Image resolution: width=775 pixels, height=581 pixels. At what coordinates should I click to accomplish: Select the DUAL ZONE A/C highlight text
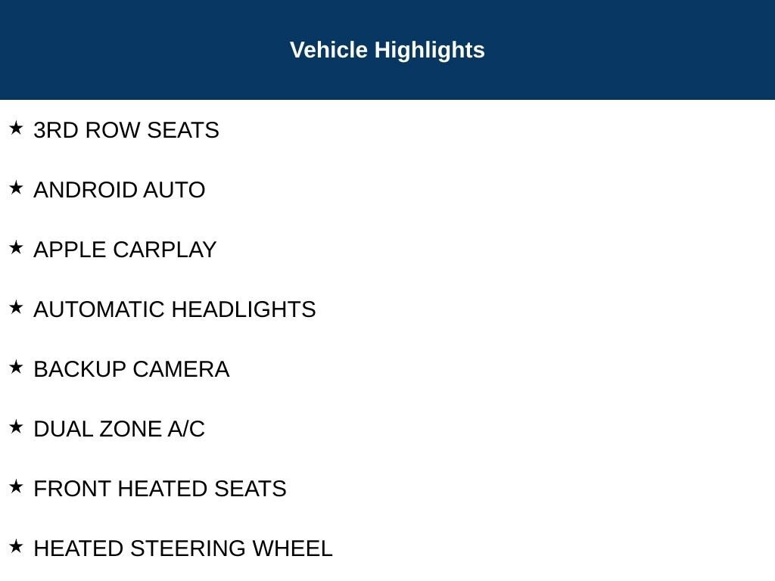119,430
